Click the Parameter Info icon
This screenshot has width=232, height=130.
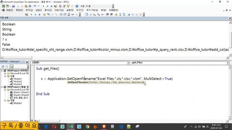point(98,14)
